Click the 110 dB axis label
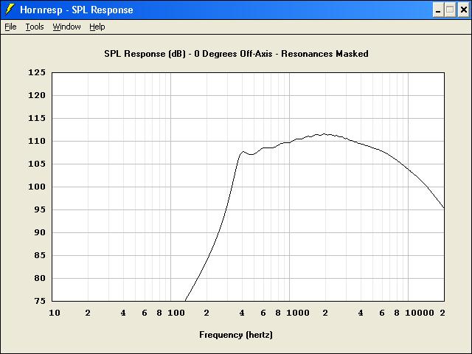The image size is (472, 354). [37, 141]
